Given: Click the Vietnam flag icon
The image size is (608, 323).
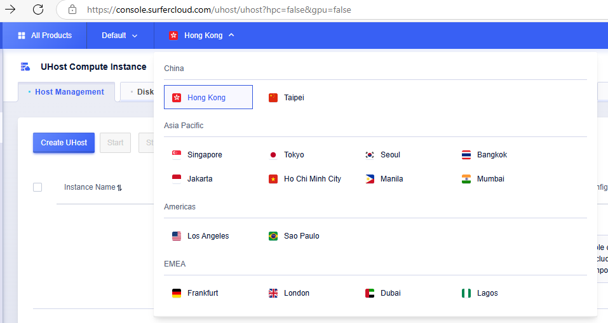Looking at the screenshot, I should click(x=273, y=178).
